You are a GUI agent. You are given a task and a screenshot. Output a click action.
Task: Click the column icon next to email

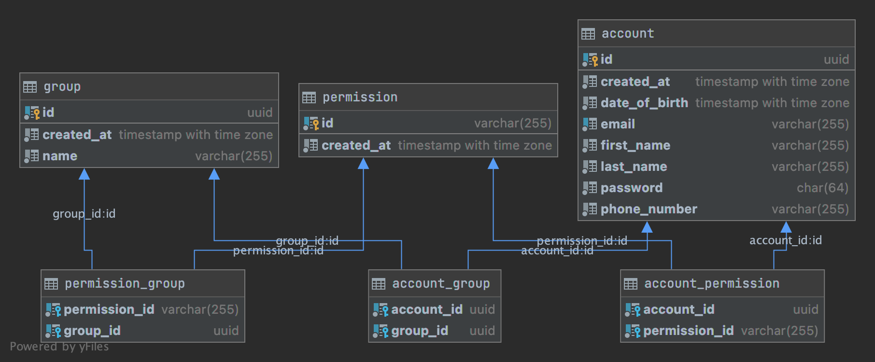pyautogui.click(x=590, y=125)
